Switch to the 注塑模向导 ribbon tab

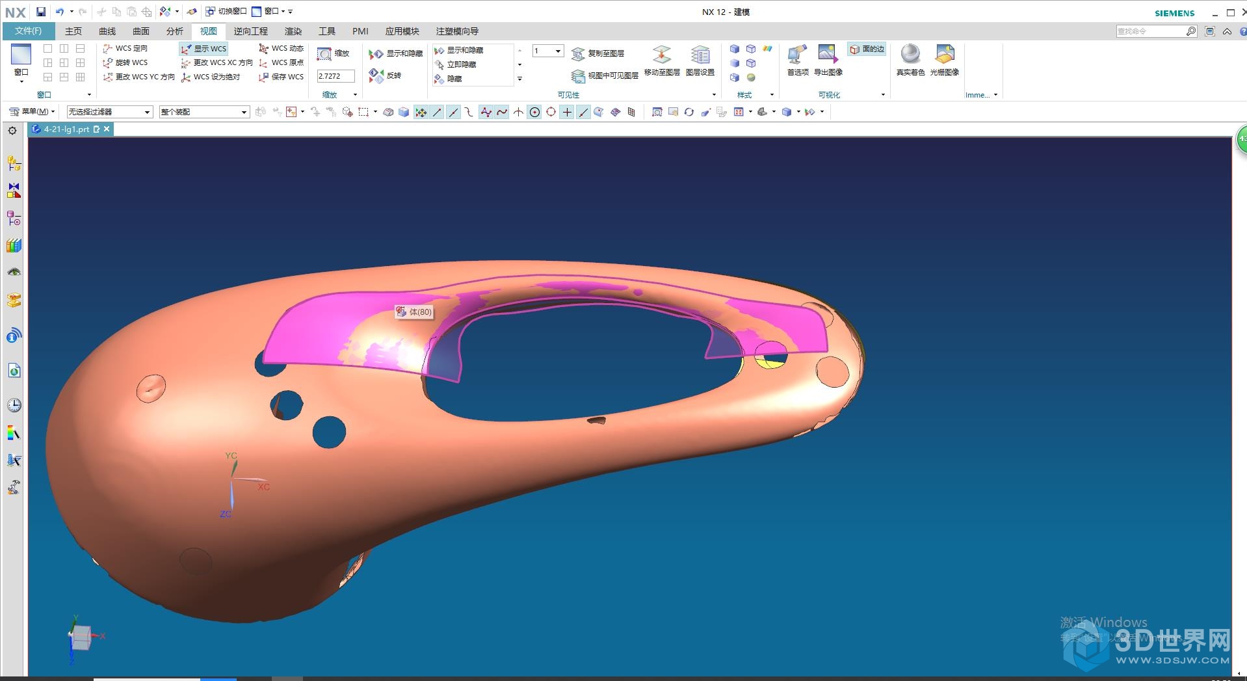(x=457, y=31)
